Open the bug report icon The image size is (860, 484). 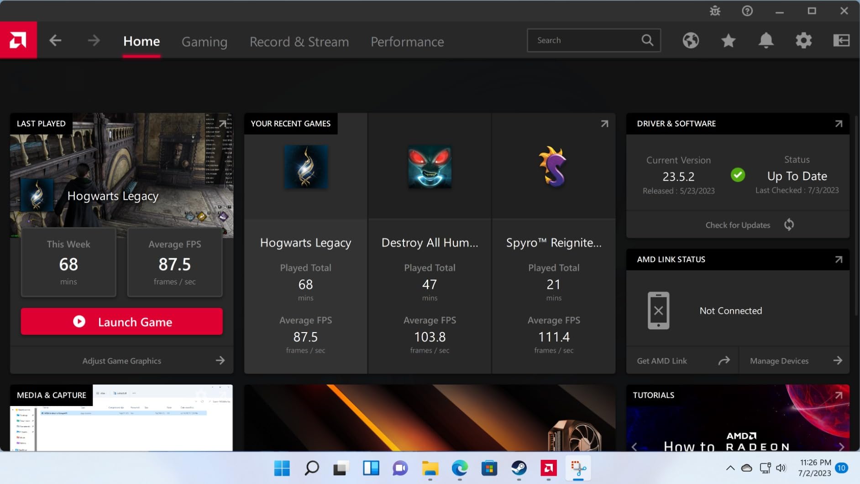(715, 10)
